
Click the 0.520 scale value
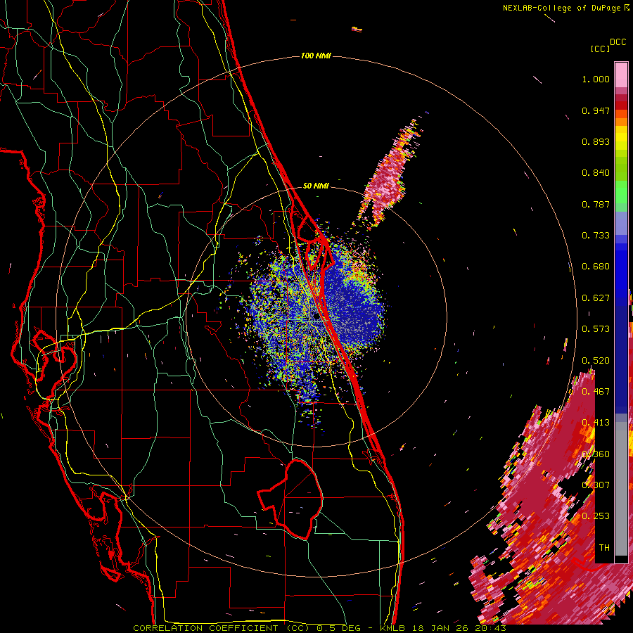[596, 361]
